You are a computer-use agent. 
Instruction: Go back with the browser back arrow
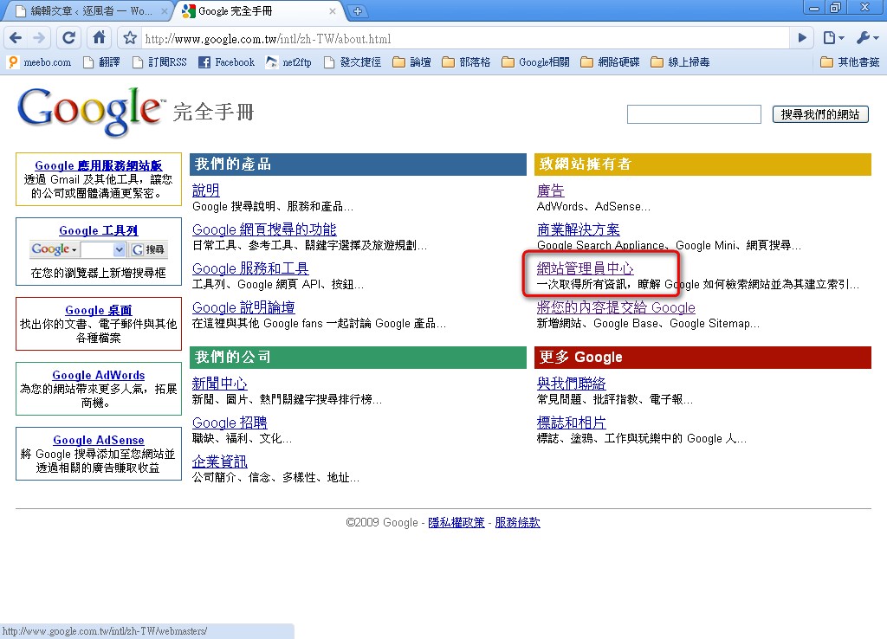click(16, 38)
